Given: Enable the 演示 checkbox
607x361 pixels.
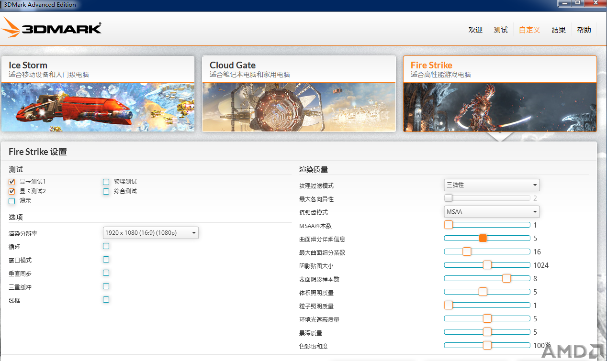Looking at the screenshot, I should (12, 201).
